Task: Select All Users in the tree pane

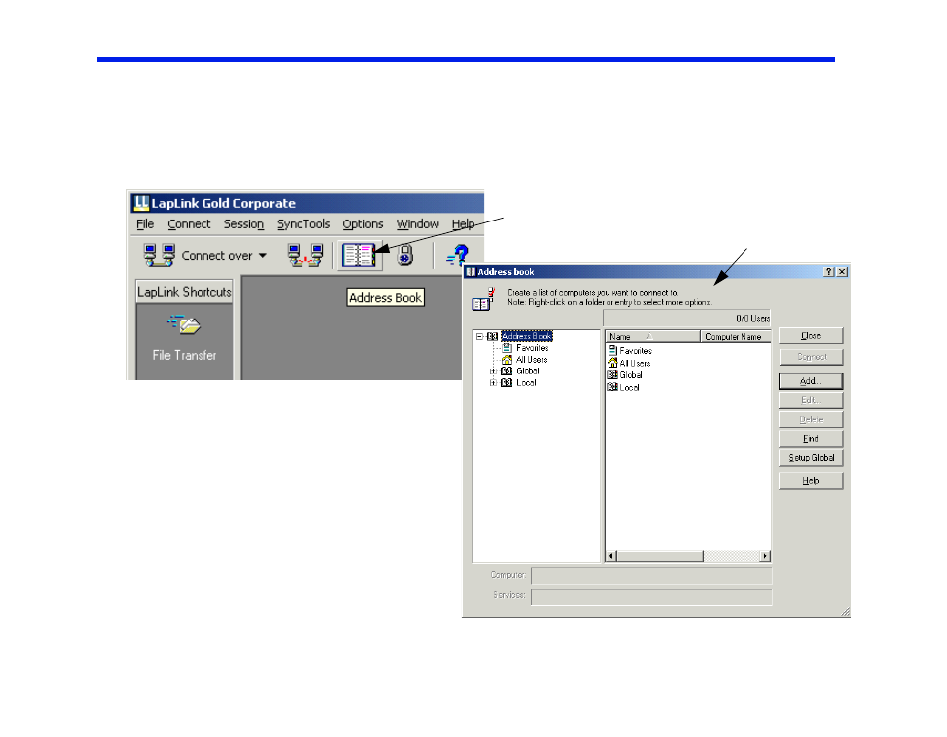Action: tap(531, 360)
